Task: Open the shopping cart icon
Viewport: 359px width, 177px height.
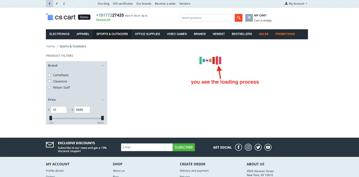Action: click(249, 18)
